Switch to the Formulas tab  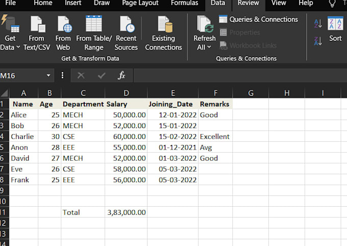185,3
